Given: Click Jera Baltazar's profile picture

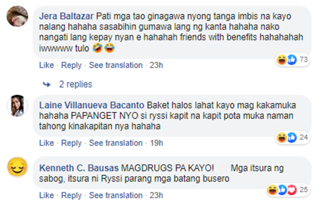Looking at the screenshot, I should click(x=17, y=16).
